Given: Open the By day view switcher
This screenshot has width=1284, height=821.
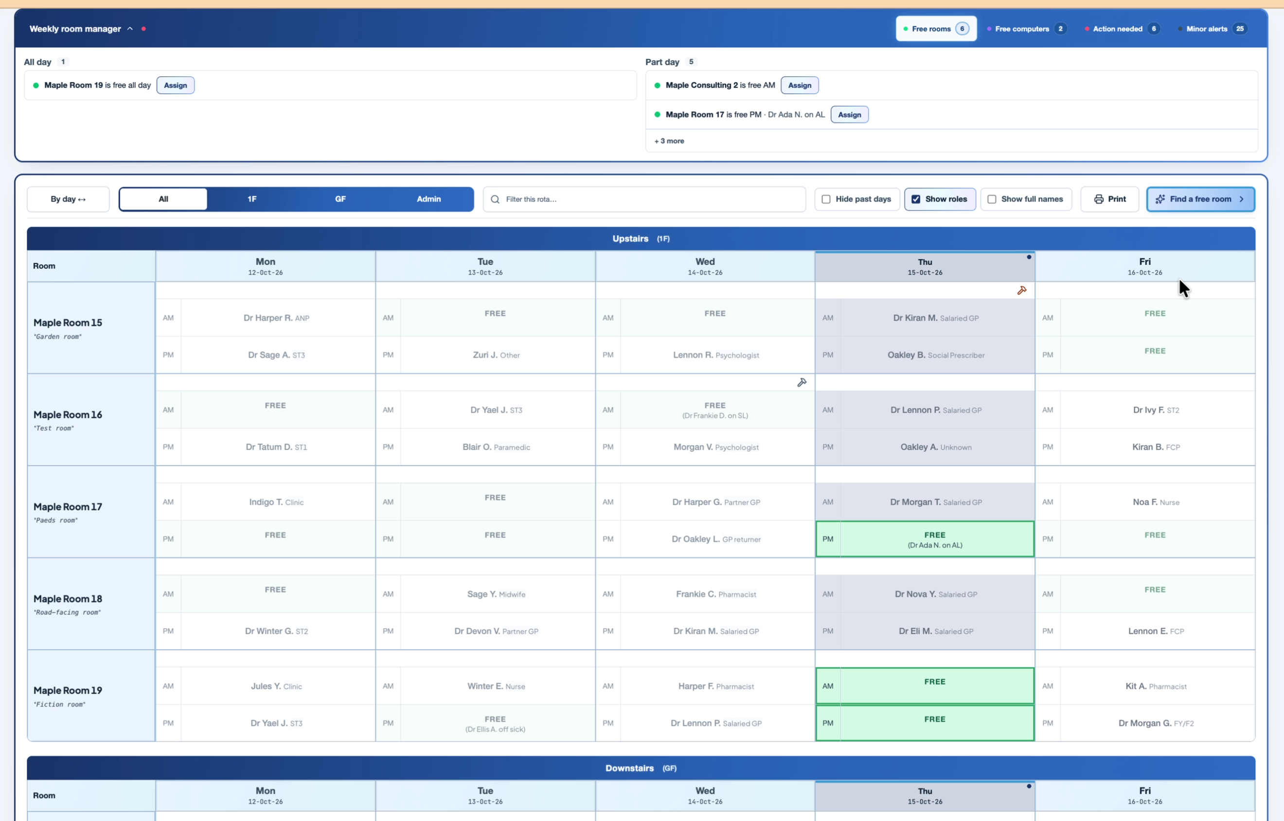Looking at the screenshot, I should point(68,199).
